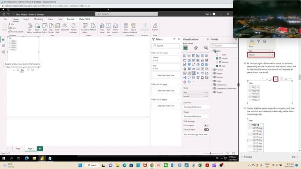Click Transform data icon
The height and width of the screenshot is (169, 301).
coord(85,28)
